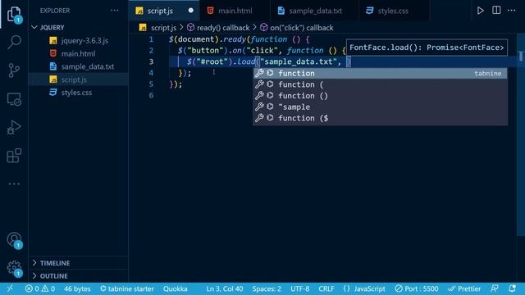The image size is (525, 295).
Task: Collapse the JQUERY folder section
Action: pos(79,27)
